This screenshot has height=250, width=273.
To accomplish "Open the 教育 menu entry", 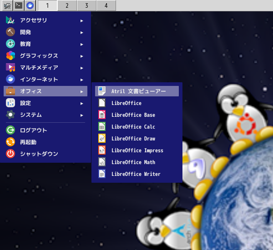I will coord(45,44).
